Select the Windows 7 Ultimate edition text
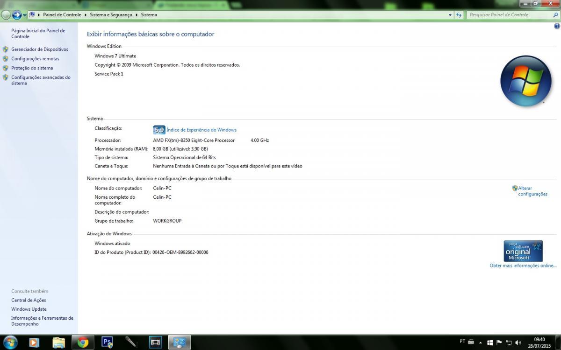This screenshot has width=561, height=350. click(115, 56)
